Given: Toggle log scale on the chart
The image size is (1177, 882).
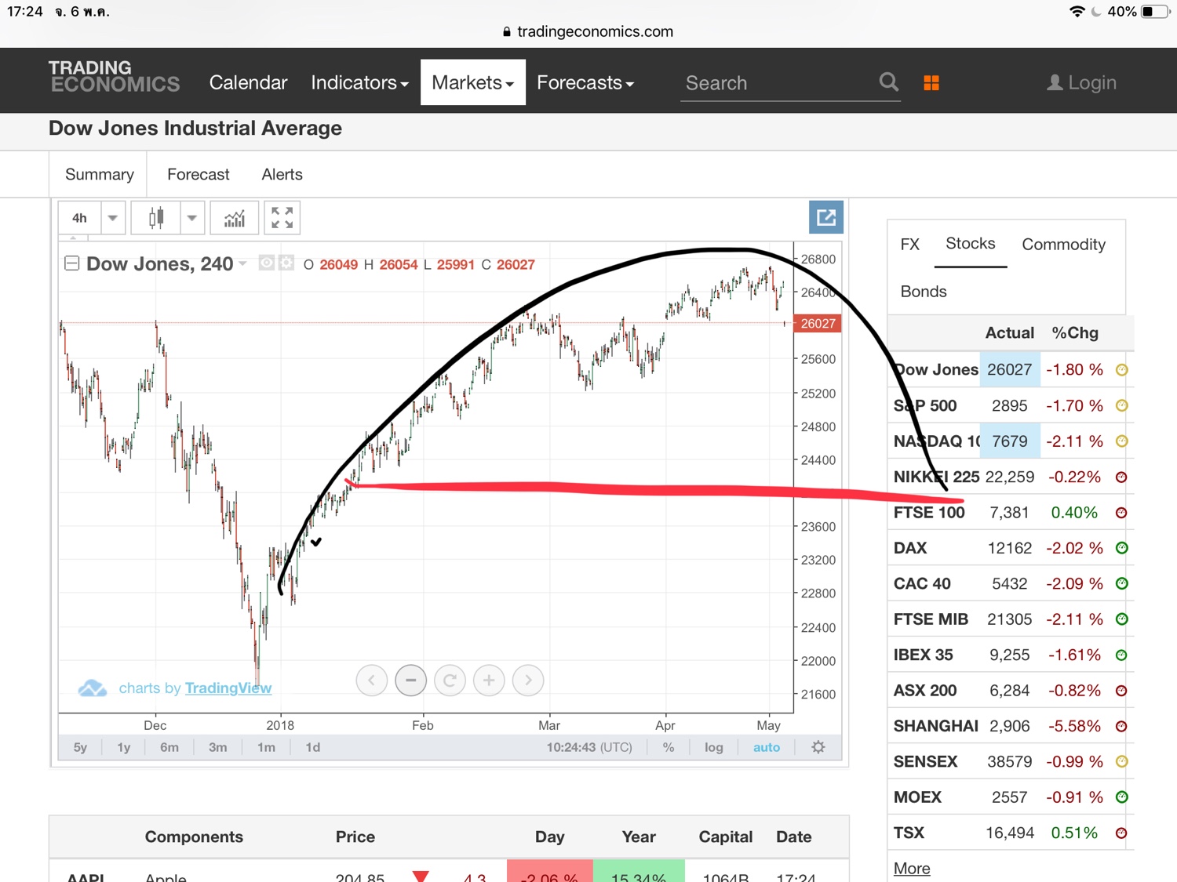Looking at the screenshot, I should tap(714, 747).
